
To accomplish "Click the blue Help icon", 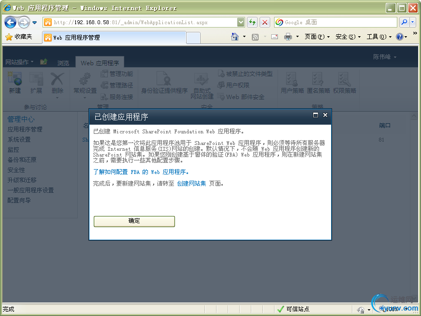I will click(x=400, y=37).
